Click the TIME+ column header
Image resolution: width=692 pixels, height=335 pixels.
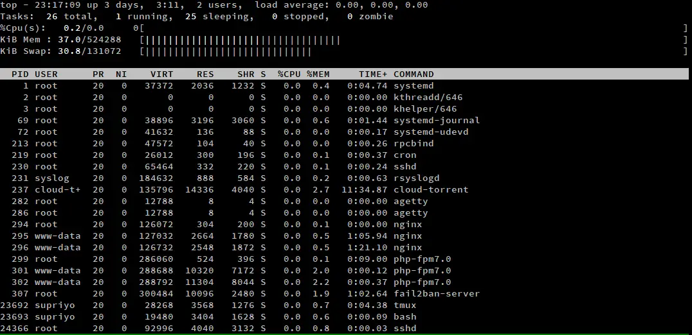373,74
